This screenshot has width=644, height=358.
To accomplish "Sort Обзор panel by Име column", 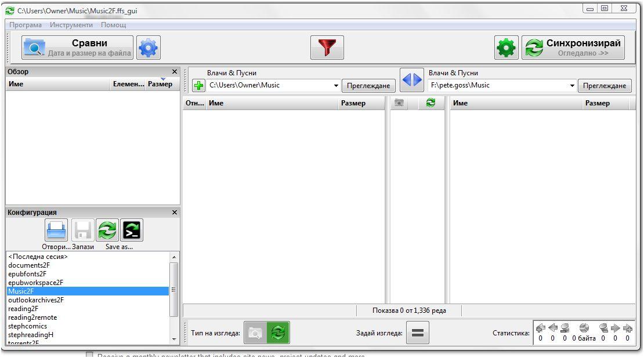I will (x=59, y=84).
